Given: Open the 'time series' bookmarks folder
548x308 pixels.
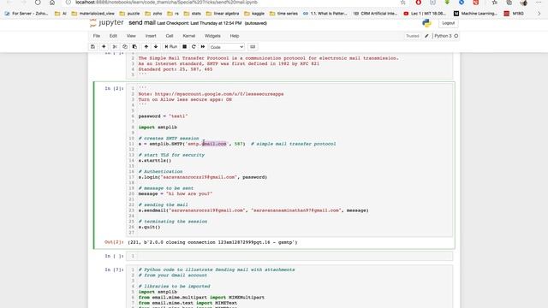Looking at the screenshot, I should pos(283,14).
